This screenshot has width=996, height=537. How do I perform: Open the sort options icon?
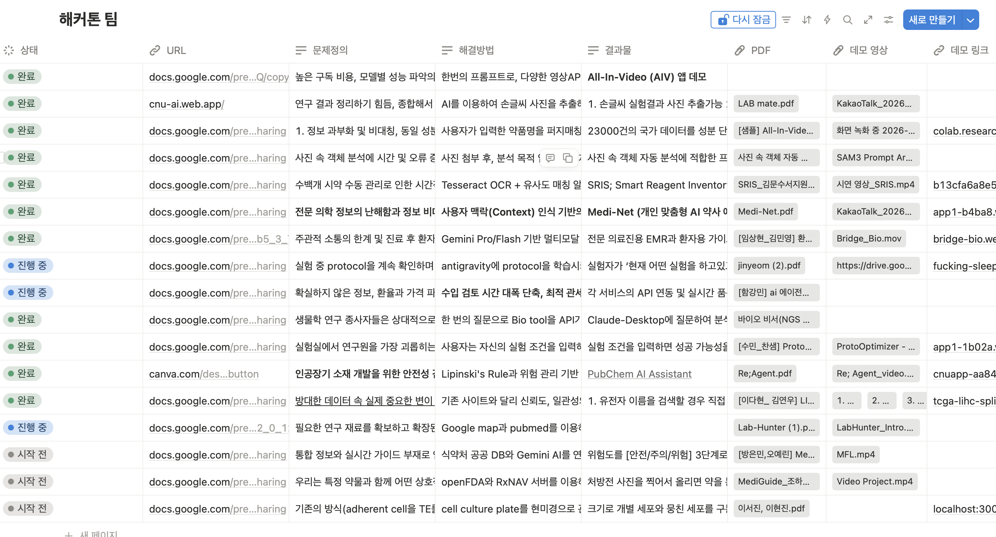pyautogui.click(x=806, y=20)
